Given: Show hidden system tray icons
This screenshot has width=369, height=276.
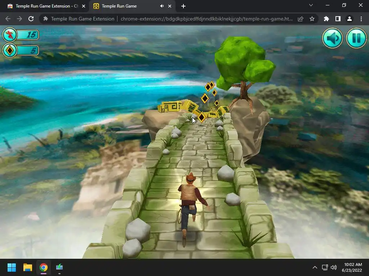Looking at the screenshot, I should pyautogui.click(x=315, y=267).
